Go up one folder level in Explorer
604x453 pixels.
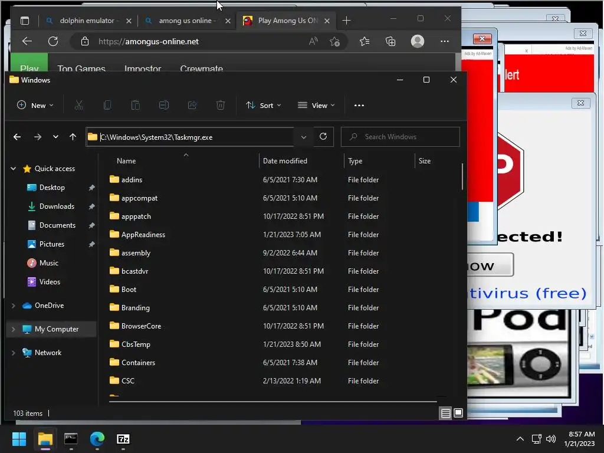click(x=73, y=137)
